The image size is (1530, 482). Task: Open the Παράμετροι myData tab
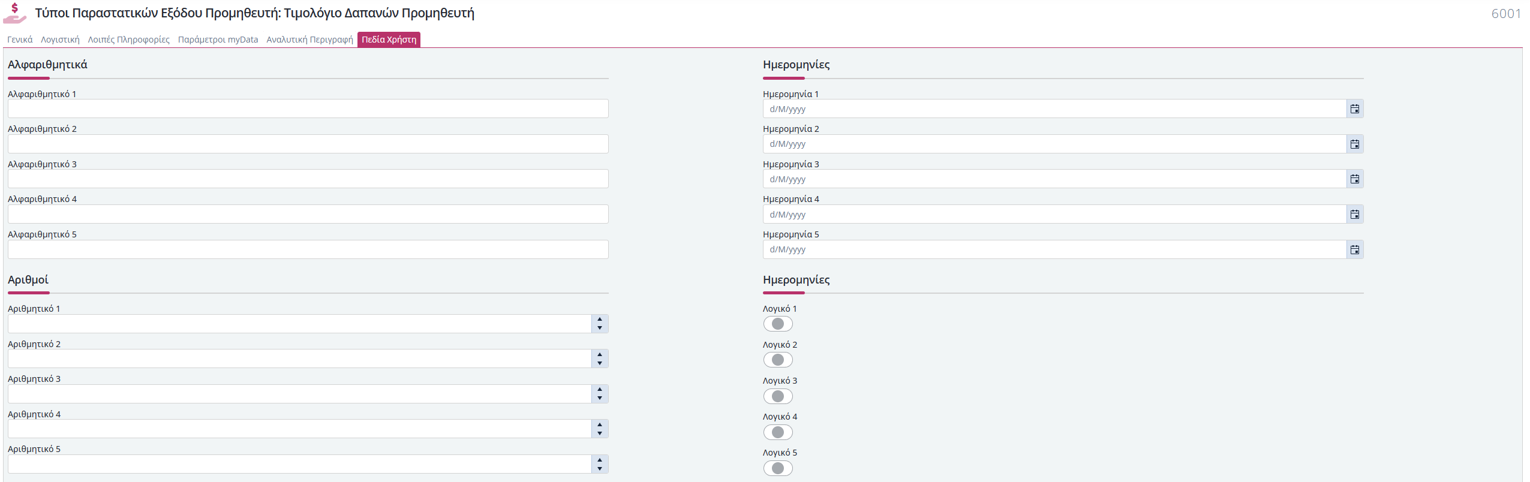[218, 40]
